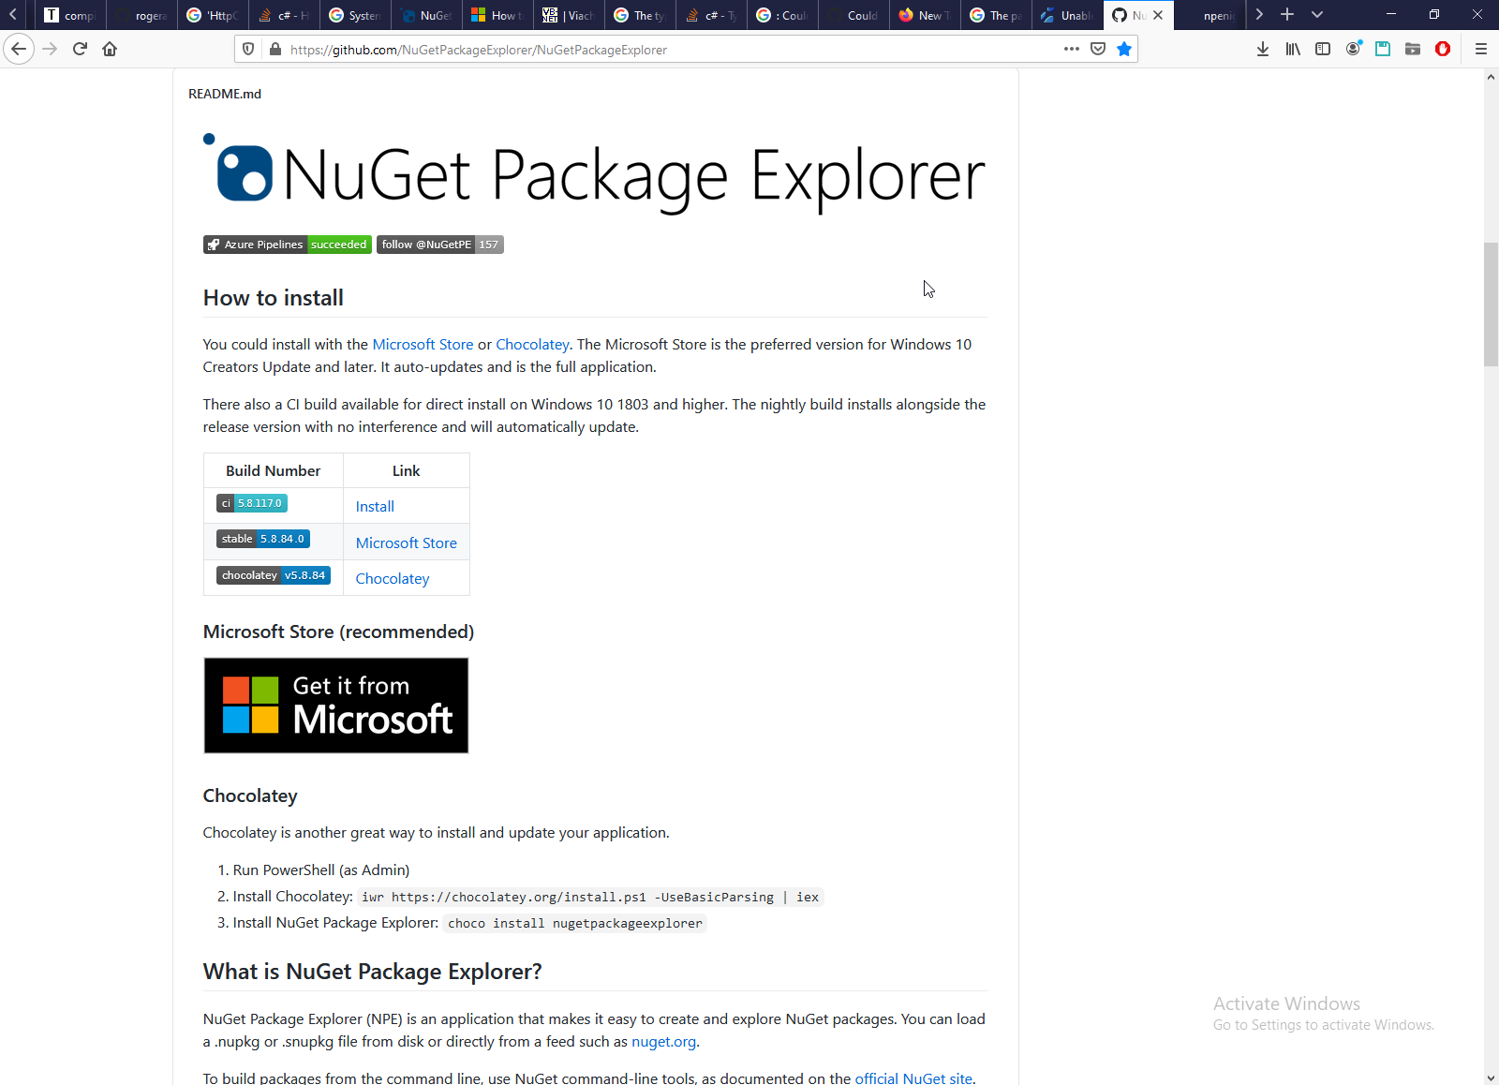
Task: Open the Firefox account icon
Action: coord(1353,49)
